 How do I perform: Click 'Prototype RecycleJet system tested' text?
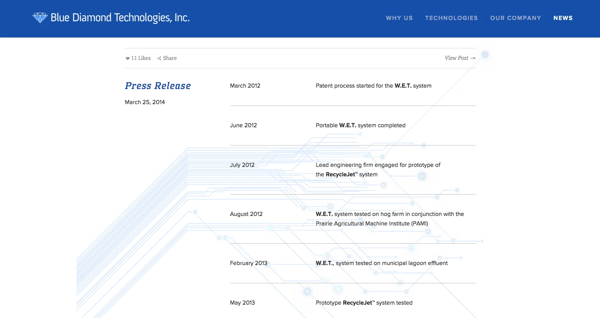tap(364, 303)
